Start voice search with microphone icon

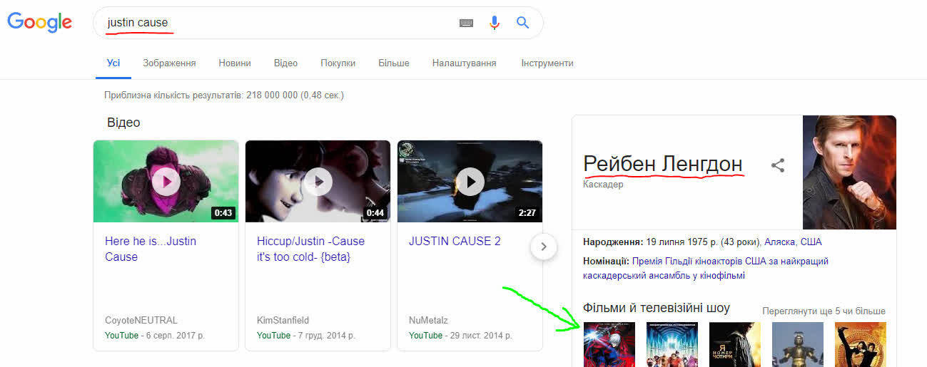coord(495,23)
